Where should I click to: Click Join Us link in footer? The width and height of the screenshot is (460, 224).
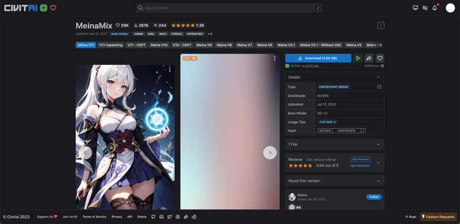pyautogui.click(x=70, y=217)
